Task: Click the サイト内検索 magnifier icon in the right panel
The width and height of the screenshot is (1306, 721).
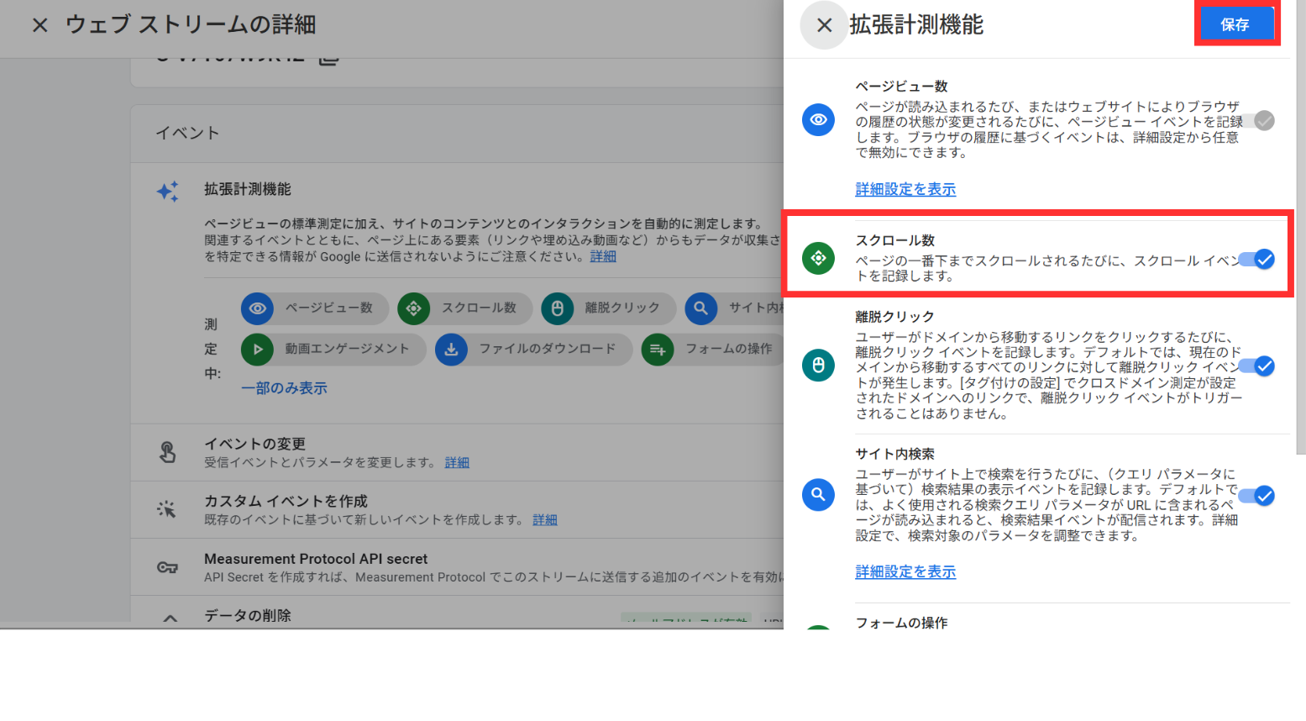Action: click(818, 495)
